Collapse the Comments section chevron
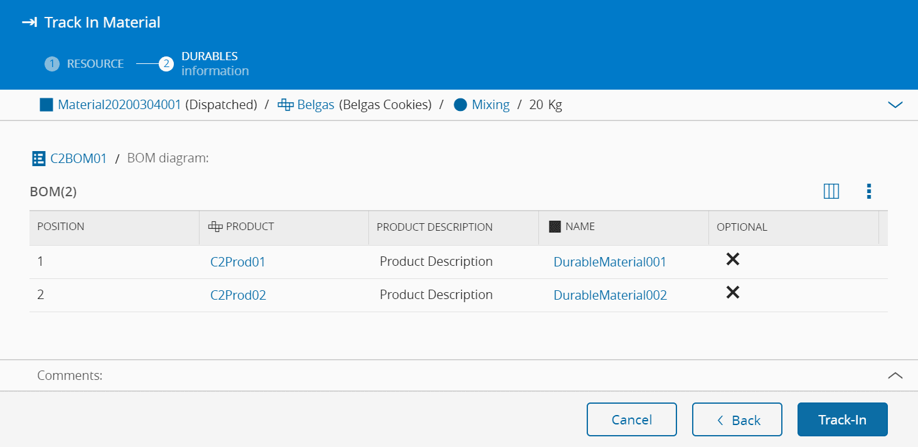 (x=895, y=376)
